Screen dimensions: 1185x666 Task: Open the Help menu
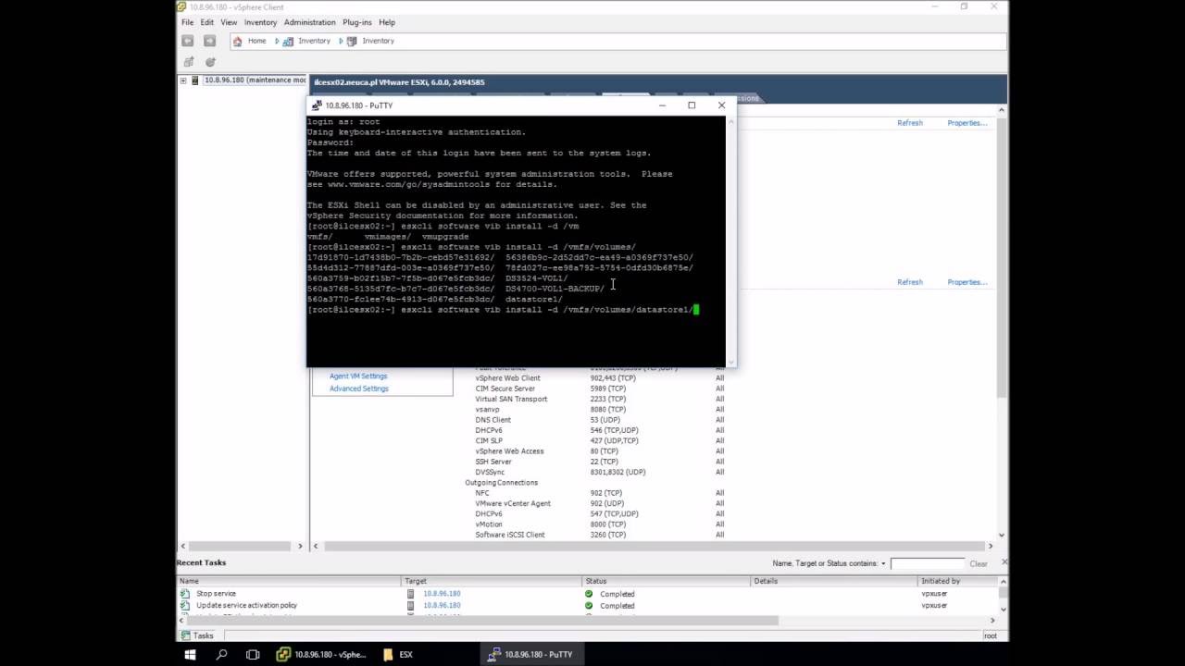tap(387, 22)
